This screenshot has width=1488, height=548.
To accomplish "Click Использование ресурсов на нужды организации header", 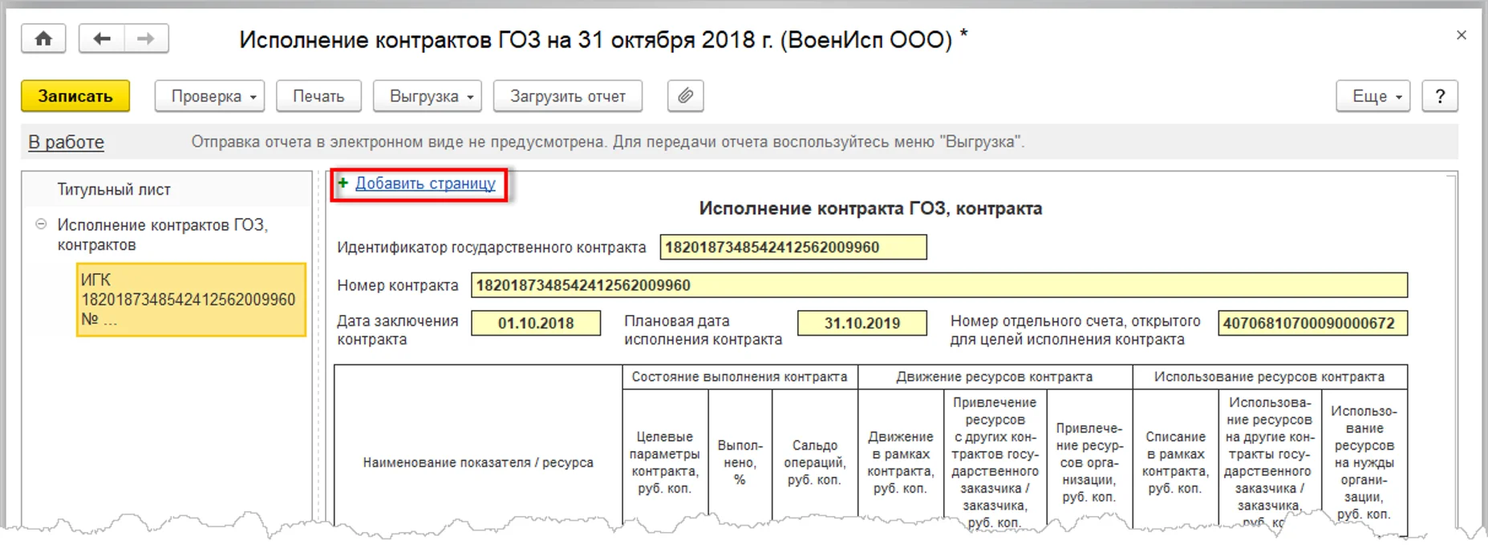I will 1364,462.
